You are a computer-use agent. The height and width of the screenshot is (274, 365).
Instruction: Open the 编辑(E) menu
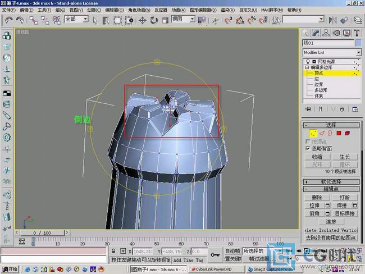[x=26, y=10]
